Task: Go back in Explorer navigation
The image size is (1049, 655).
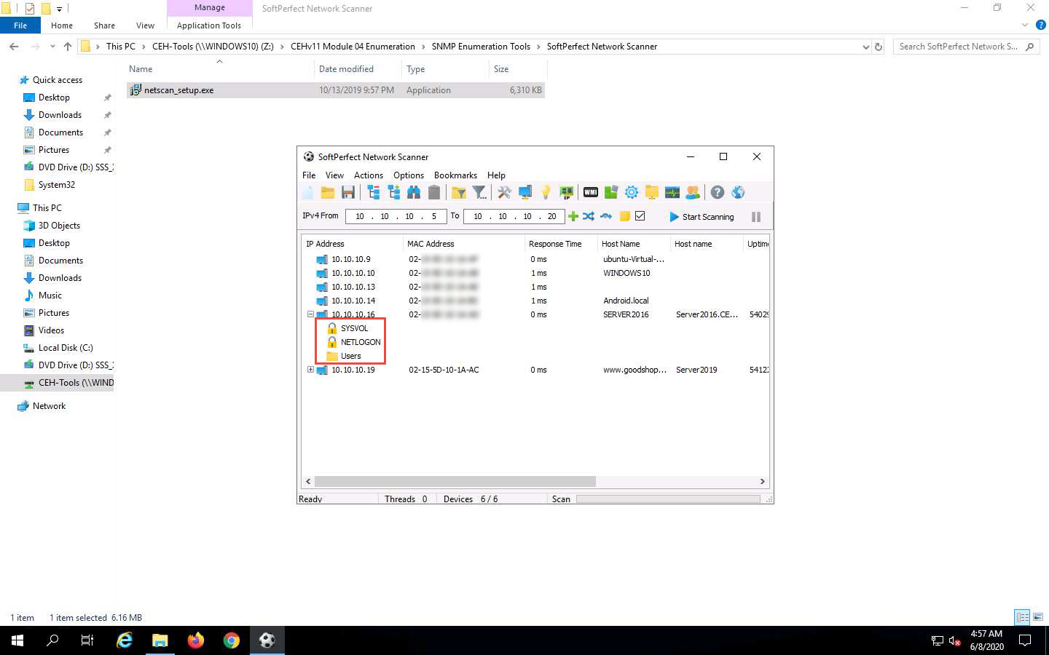Action: pos(14,47)
